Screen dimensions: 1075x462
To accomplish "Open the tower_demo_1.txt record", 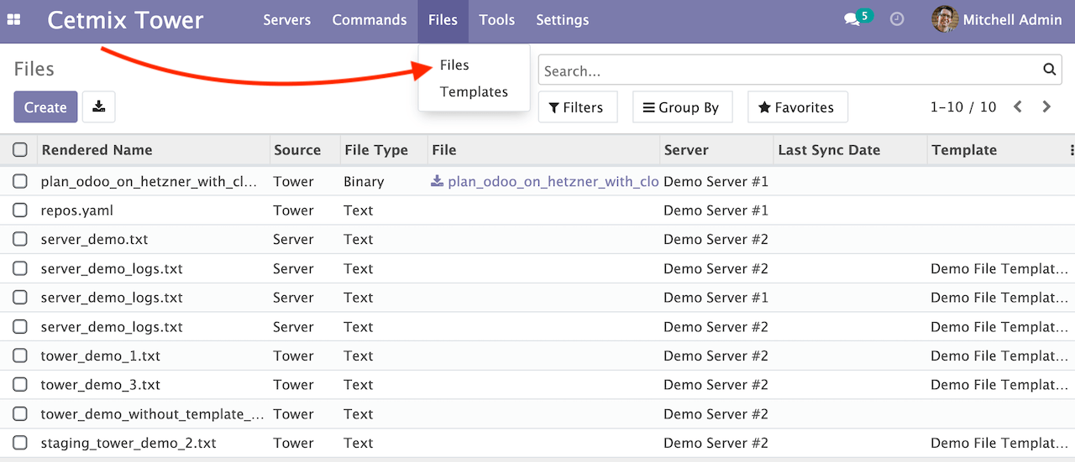I will (100, 356).
